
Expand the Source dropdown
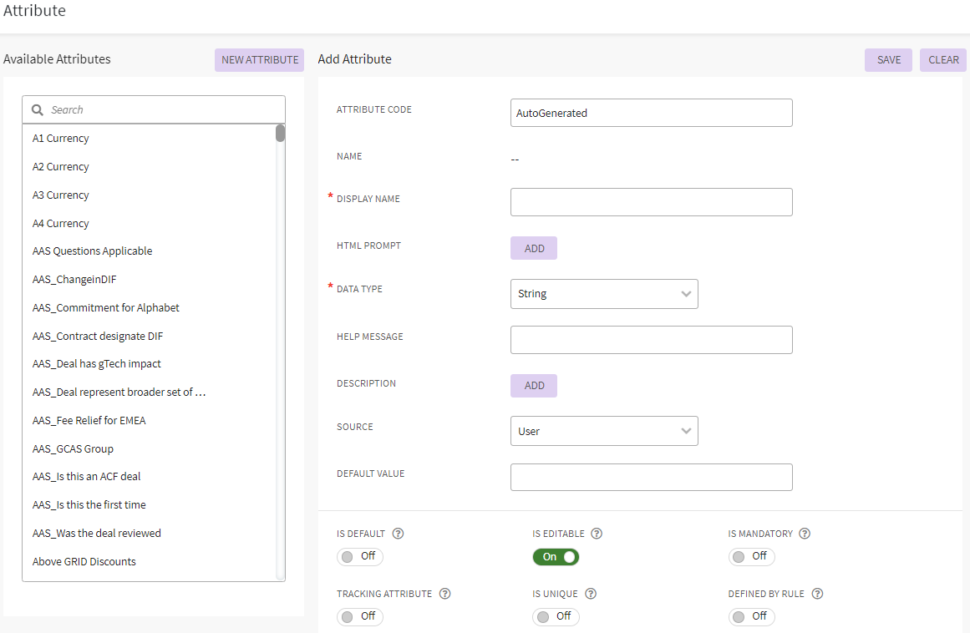click(604, 431)
